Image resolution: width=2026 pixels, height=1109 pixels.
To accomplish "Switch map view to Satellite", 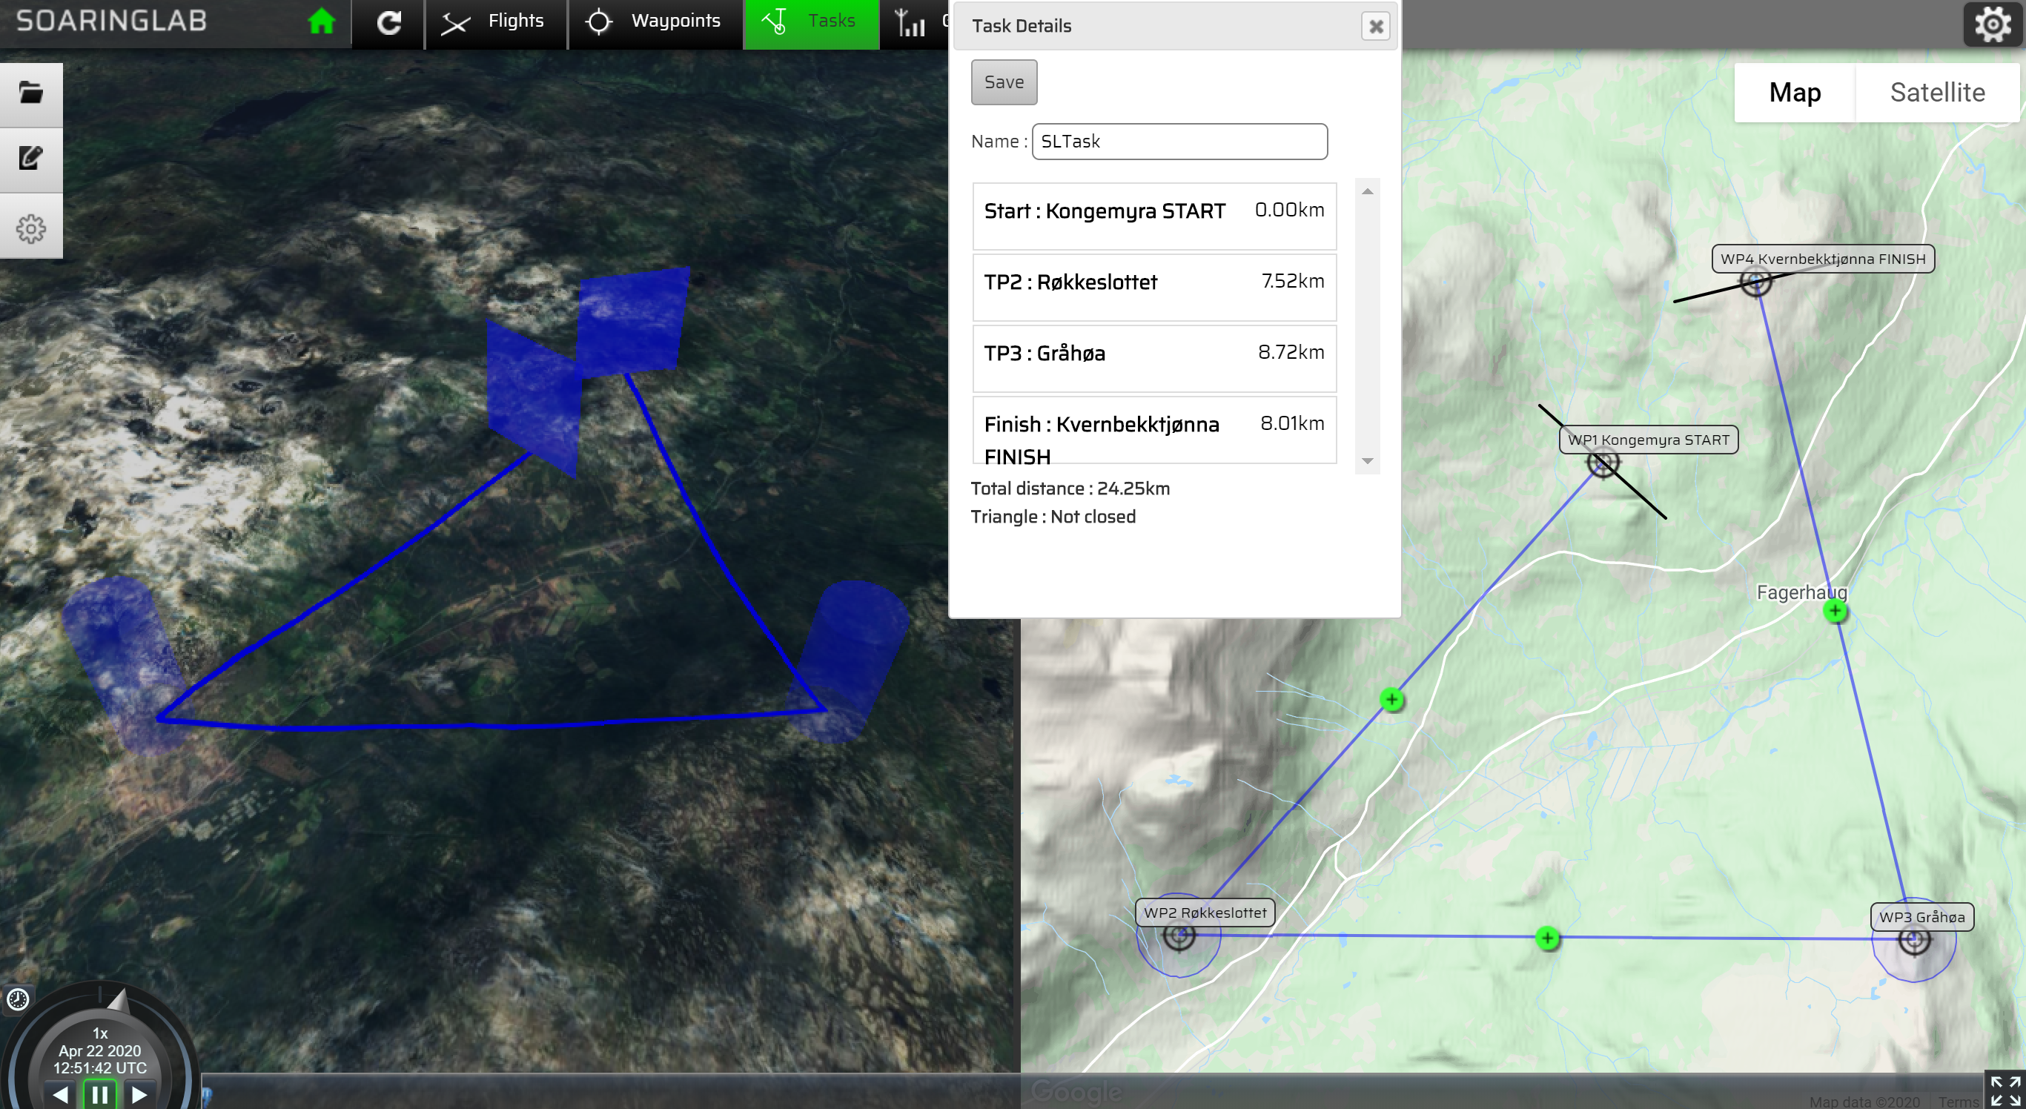I will pos(1937,93).
